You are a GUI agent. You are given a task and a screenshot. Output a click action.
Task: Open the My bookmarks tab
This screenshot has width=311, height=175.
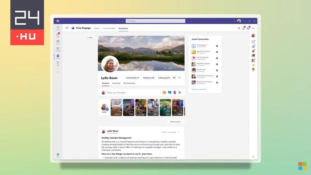click(x=129, y=83)
